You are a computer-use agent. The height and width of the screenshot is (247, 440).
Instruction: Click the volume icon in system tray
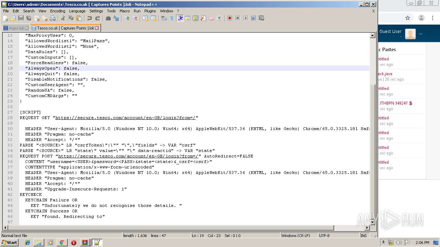(x=399, y=243)
